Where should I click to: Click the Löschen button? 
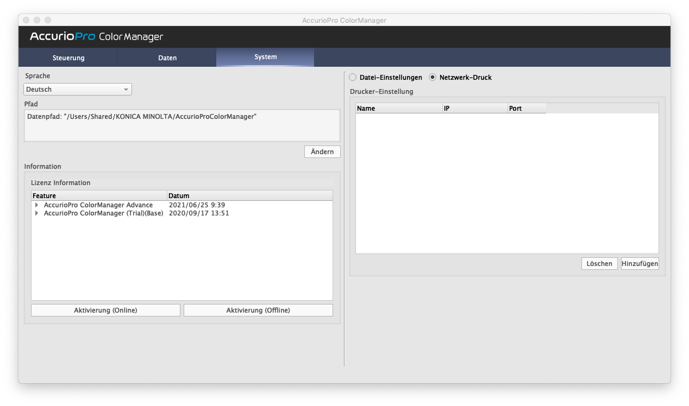pos(599,264)
